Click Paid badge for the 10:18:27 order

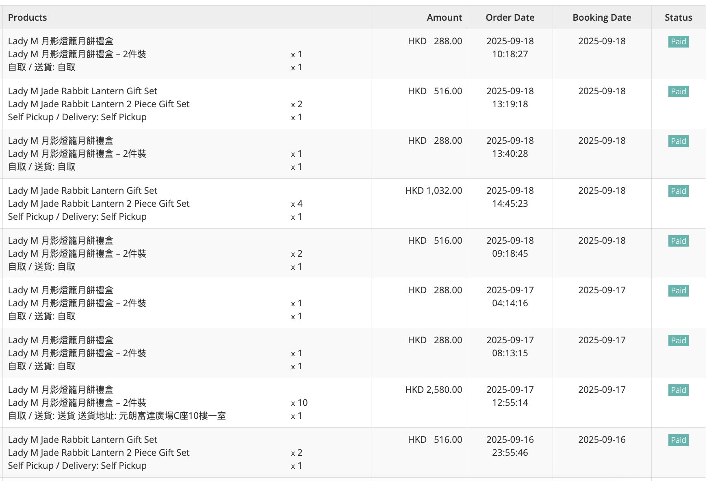tap(678, 41)
